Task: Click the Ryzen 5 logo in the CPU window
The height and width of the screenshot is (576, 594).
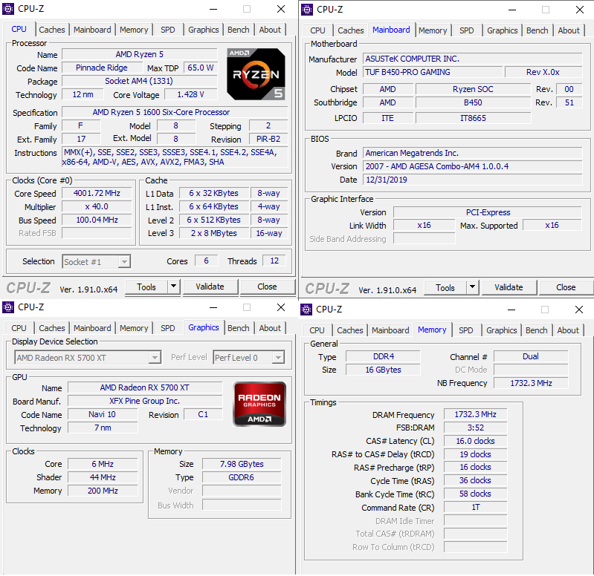Action: (256, 74)
